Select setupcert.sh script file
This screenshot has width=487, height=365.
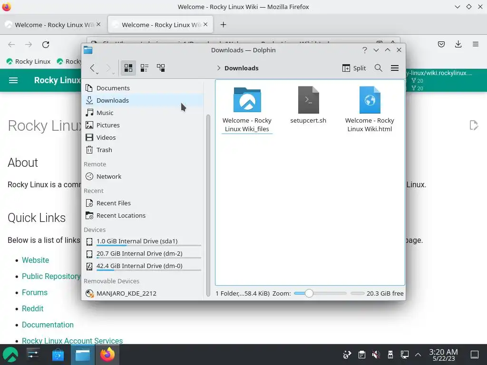pyautogui.click(x=308, y=106)
